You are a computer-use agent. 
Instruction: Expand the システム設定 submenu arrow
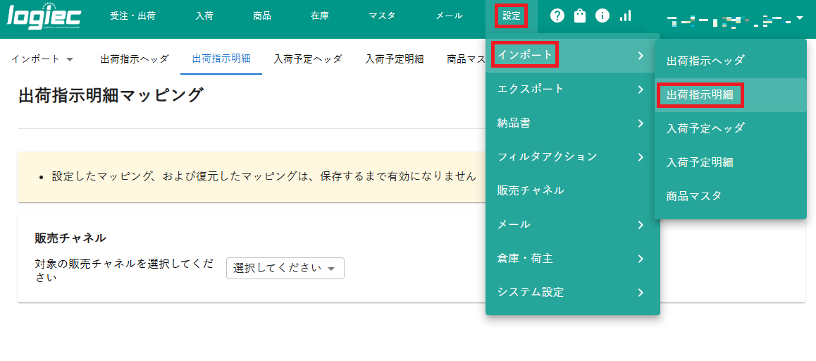641,292
